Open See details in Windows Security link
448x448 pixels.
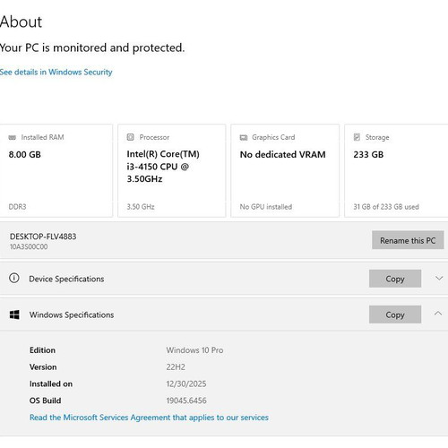click(x=56, y=72)
